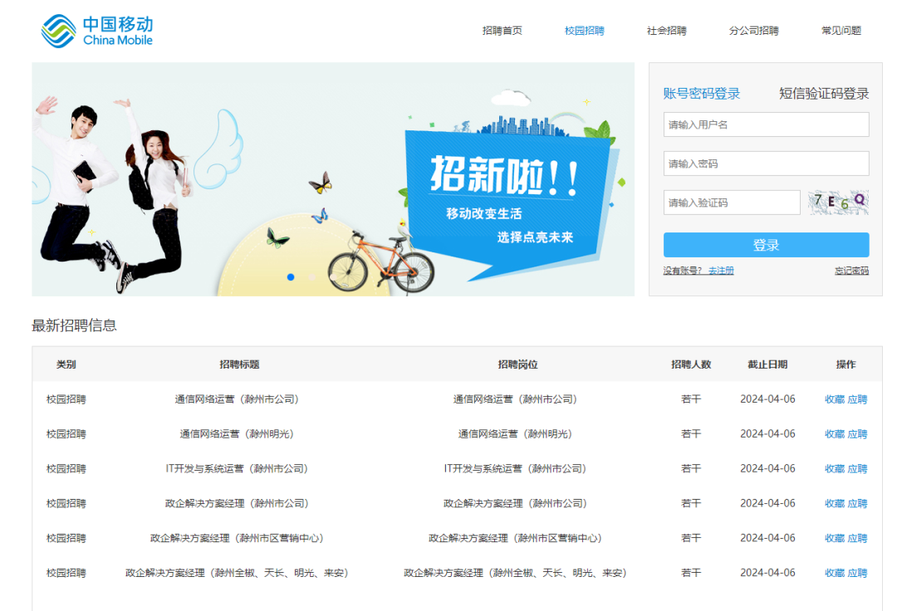Screen dimensions: 897x611
Task: Click title 政企解决方案经理（滁州市区营销中心）in 招聘标题 column
Action: 237,539
